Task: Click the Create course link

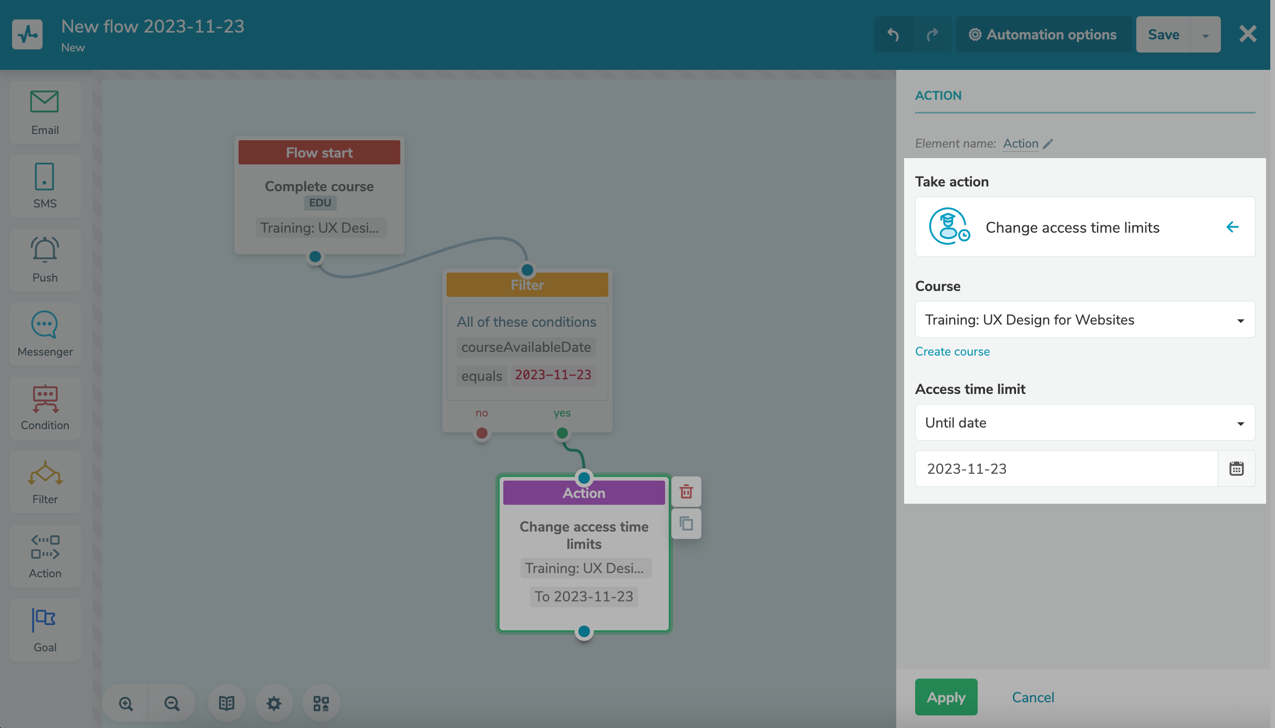Action: pyautogui.click(x=952, y=351)
